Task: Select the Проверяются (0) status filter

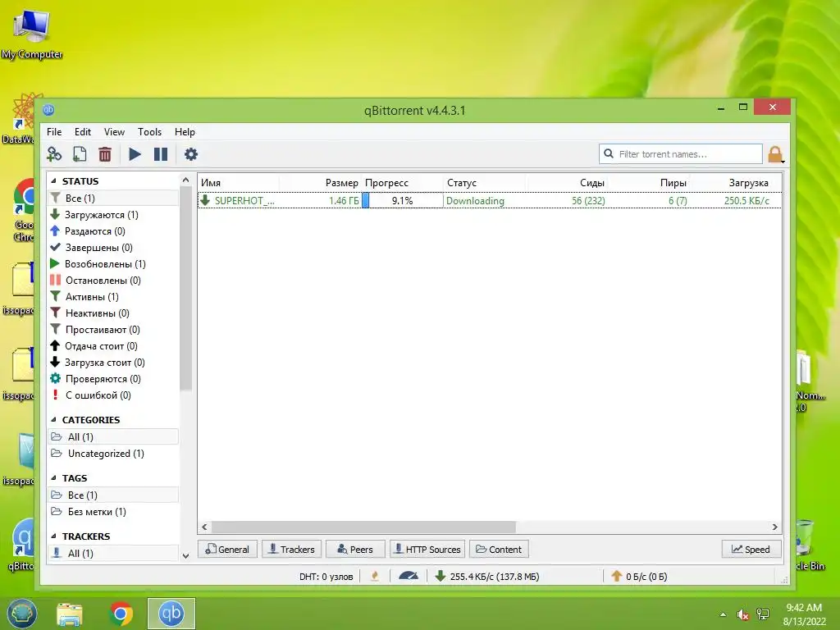Action: pyautogui.click(x=113, y=379)
